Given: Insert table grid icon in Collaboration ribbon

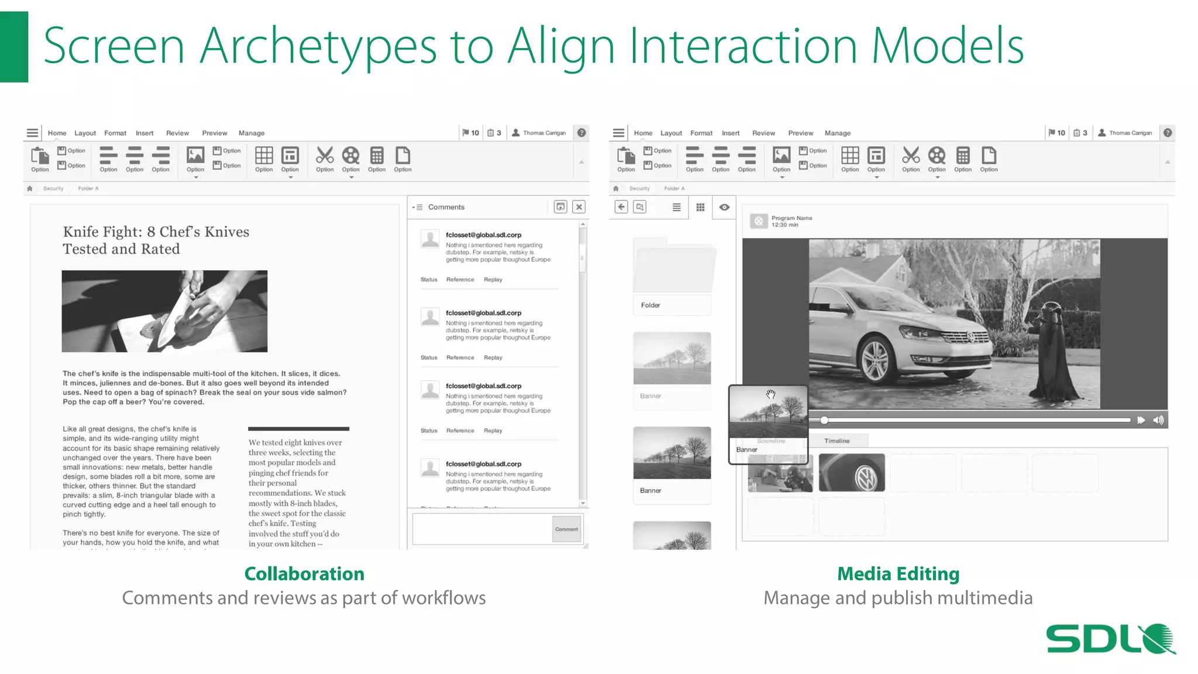Looking at the screenshot, I should point(264,155).
